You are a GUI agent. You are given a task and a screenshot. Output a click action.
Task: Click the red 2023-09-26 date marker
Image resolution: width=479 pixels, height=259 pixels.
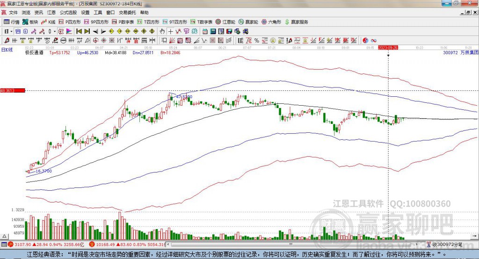(388, 48)
